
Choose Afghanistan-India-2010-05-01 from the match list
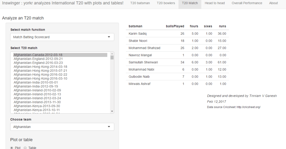[x=36, y=83]
